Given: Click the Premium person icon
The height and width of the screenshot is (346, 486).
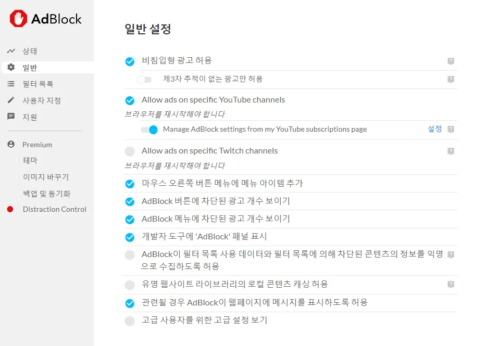Looking at the screenshot, I should (x=11, y=144).
